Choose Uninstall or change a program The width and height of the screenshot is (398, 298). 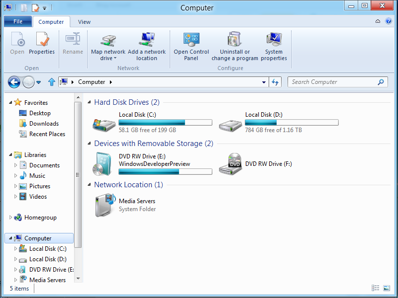234,39
